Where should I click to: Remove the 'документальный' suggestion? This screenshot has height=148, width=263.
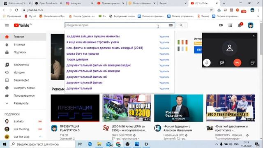pyautogui.click(x=164, y=88)
